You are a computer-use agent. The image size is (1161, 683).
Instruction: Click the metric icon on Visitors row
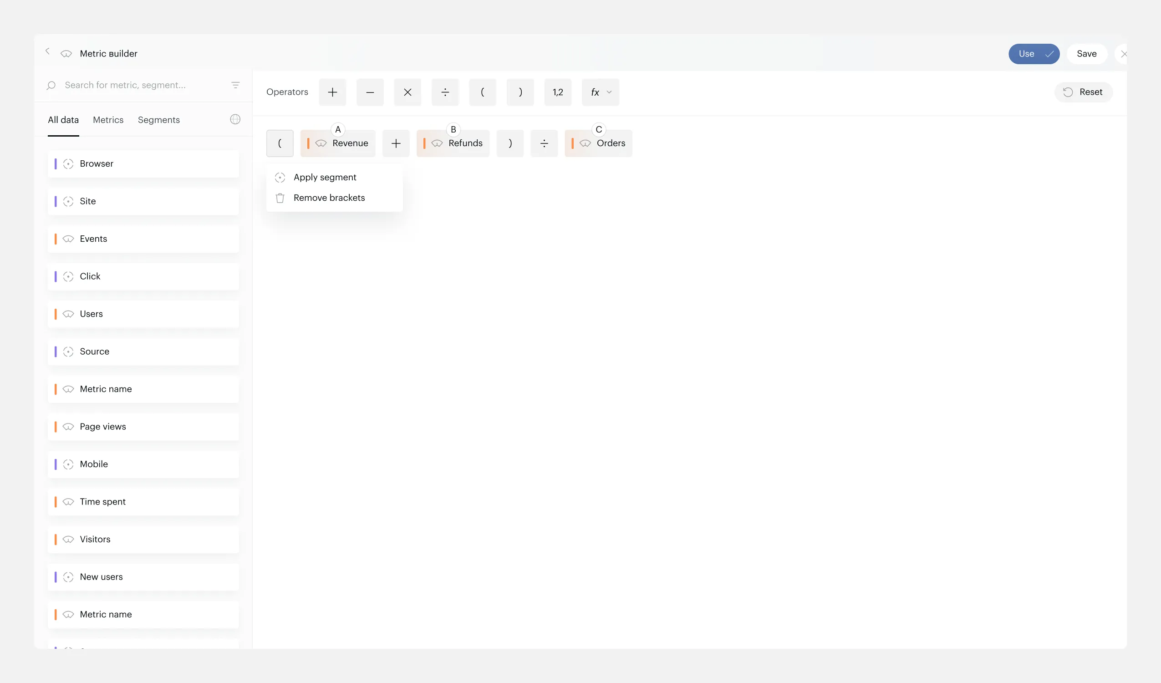68,540
